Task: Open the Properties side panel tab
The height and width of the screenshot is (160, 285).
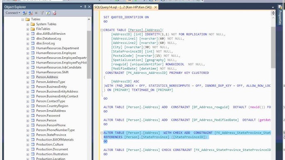Action: pyautogui.click(x=280, y=15)
